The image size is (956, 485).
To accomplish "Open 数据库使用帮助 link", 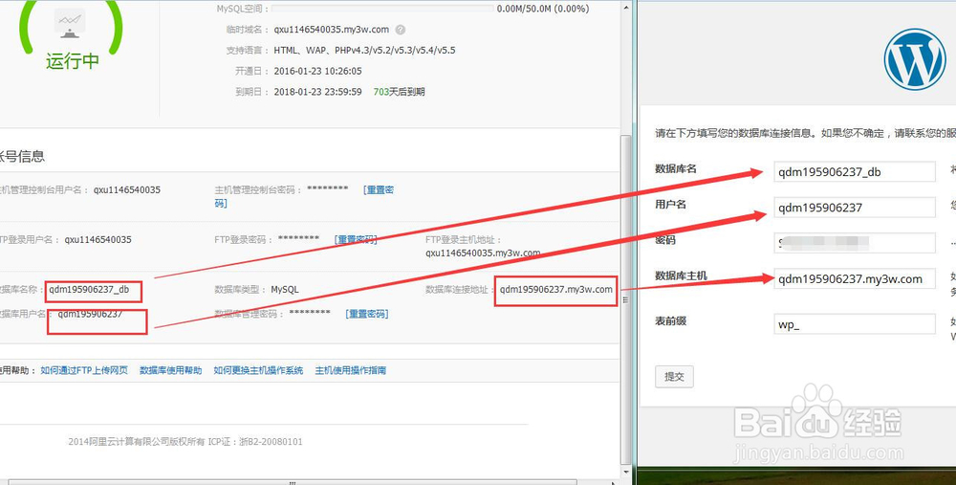I will click(171, 370).
